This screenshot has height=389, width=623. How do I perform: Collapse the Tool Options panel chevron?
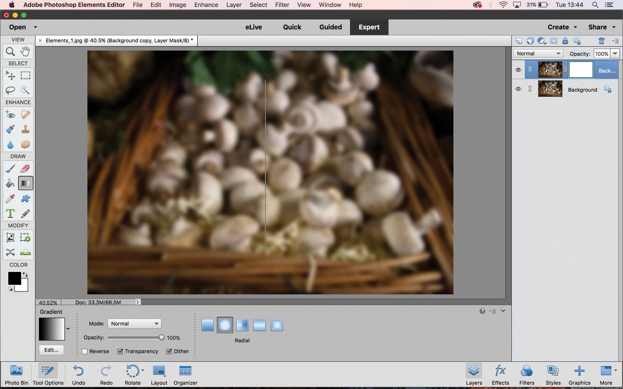(x=503, y=311)
